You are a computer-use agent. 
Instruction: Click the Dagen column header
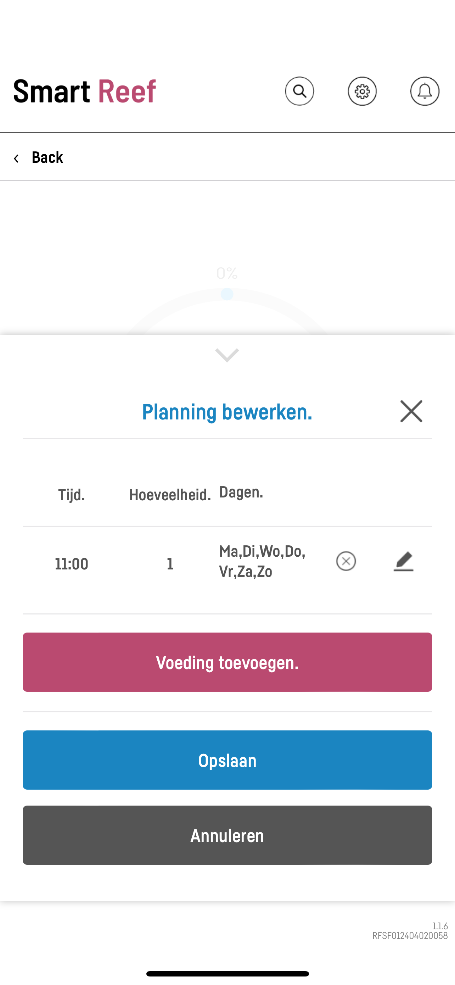pyautogui.click(x=241, y=492)
